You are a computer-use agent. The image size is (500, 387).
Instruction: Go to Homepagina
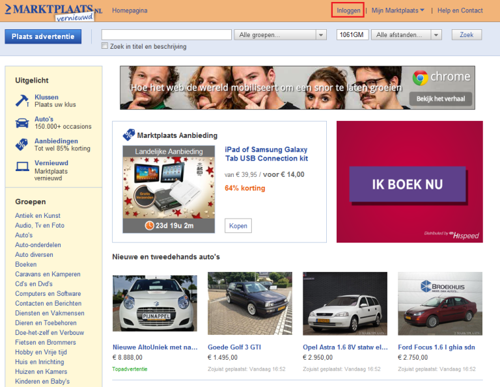[130, 10]
